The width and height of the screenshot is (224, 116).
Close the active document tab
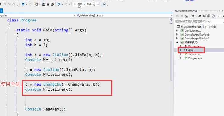(x=1, y=11)
